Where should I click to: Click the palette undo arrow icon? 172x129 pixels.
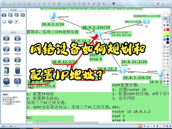click(x=164, y=75)
